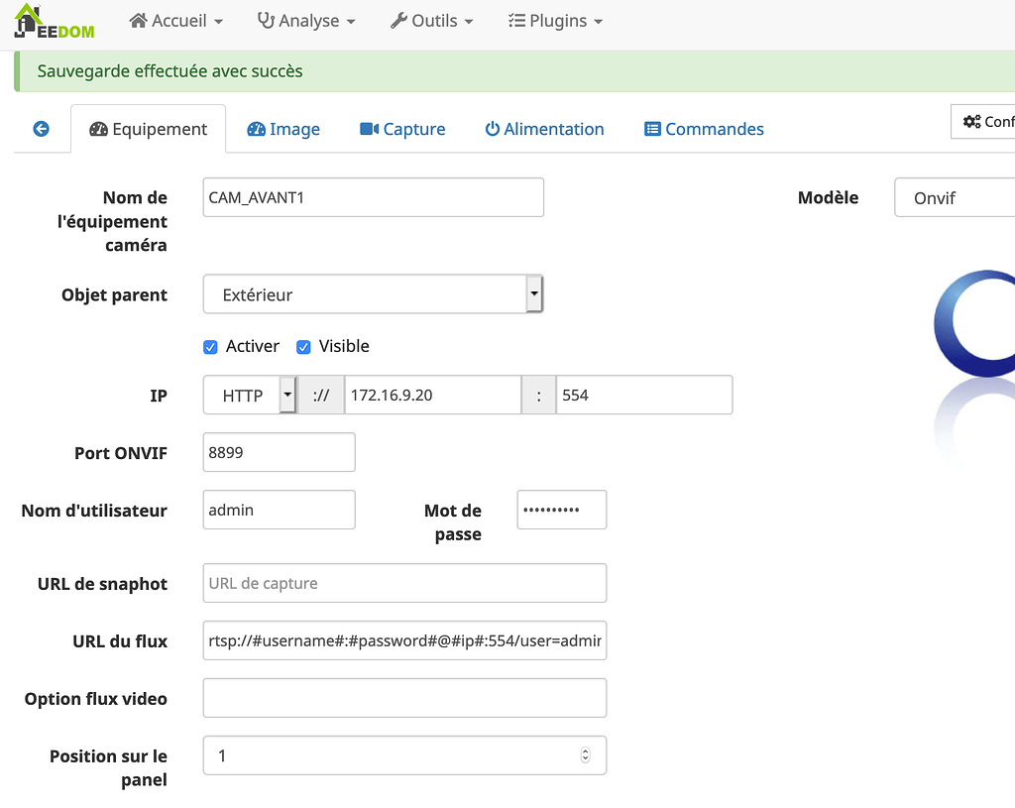Switch to the Alimentation tab
This screenshot has width=1015, height=808.
click(544, 129)
